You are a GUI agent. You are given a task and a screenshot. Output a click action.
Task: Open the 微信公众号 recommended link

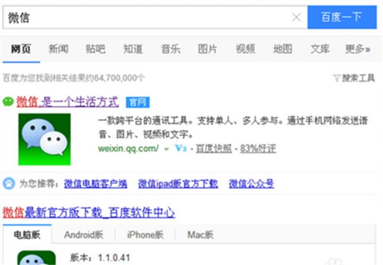coord(252,184)
